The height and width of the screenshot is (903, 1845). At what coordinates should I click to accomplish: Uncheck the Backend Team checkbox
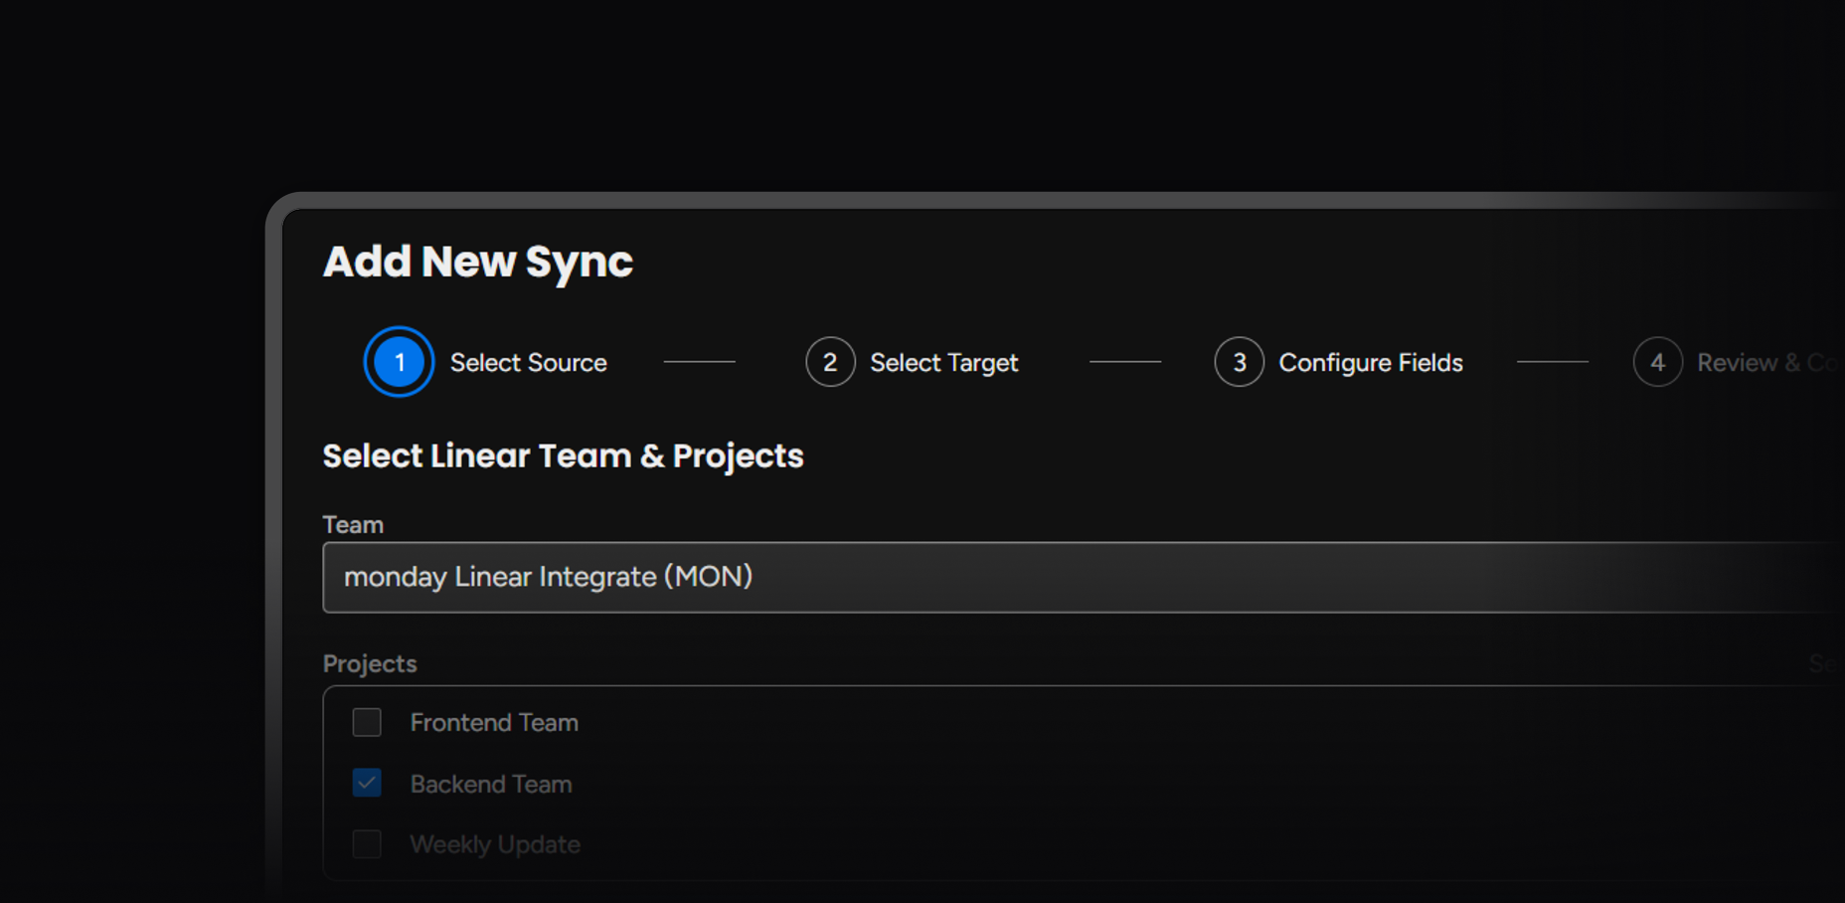click(367, 783)
